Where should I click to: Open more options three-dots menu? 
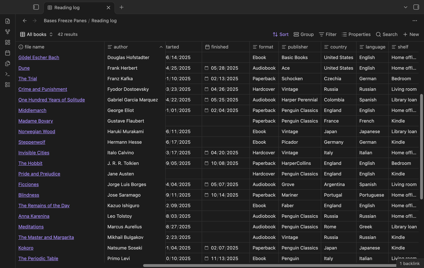pyautogui.click(x=415, y=20)
